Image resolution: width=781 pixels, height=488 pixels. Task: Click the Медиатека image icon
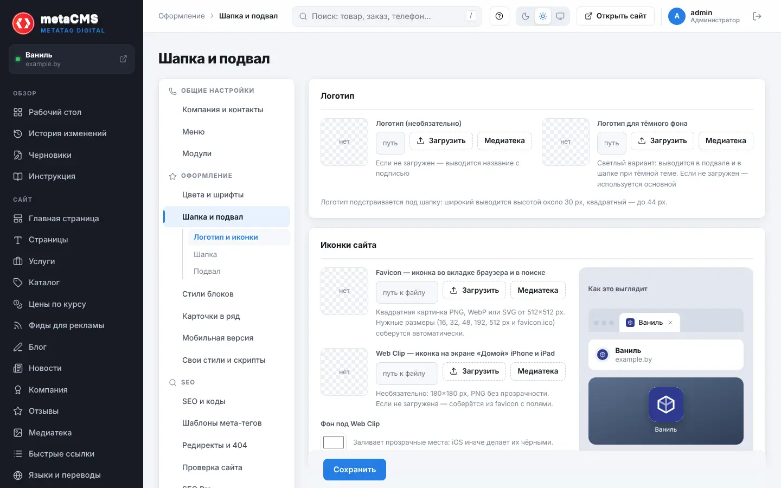(18, 433)
